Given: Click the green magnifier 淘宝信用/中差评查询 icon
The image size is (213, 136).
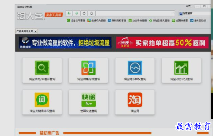Looking at the screenshot, I should coord(42,68).
